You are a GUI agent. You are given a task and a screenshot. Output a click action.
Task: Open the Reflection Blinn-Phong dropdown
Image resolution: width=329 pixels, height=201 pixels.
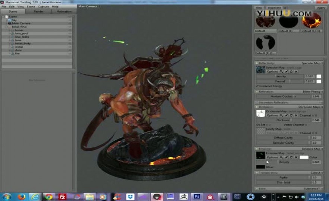tap(313, 92)
